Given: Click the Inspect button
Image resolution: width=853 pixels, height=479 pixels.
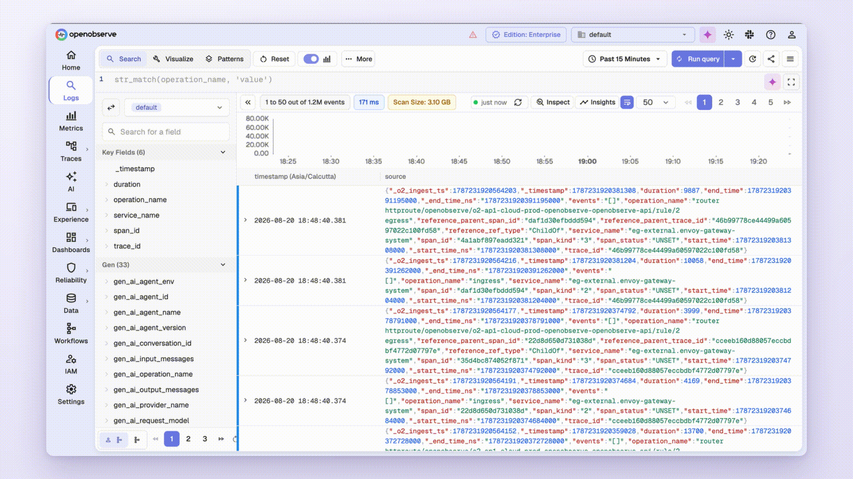Looking at the screenshot, I should pyautogui.click(x=553, y=102).
